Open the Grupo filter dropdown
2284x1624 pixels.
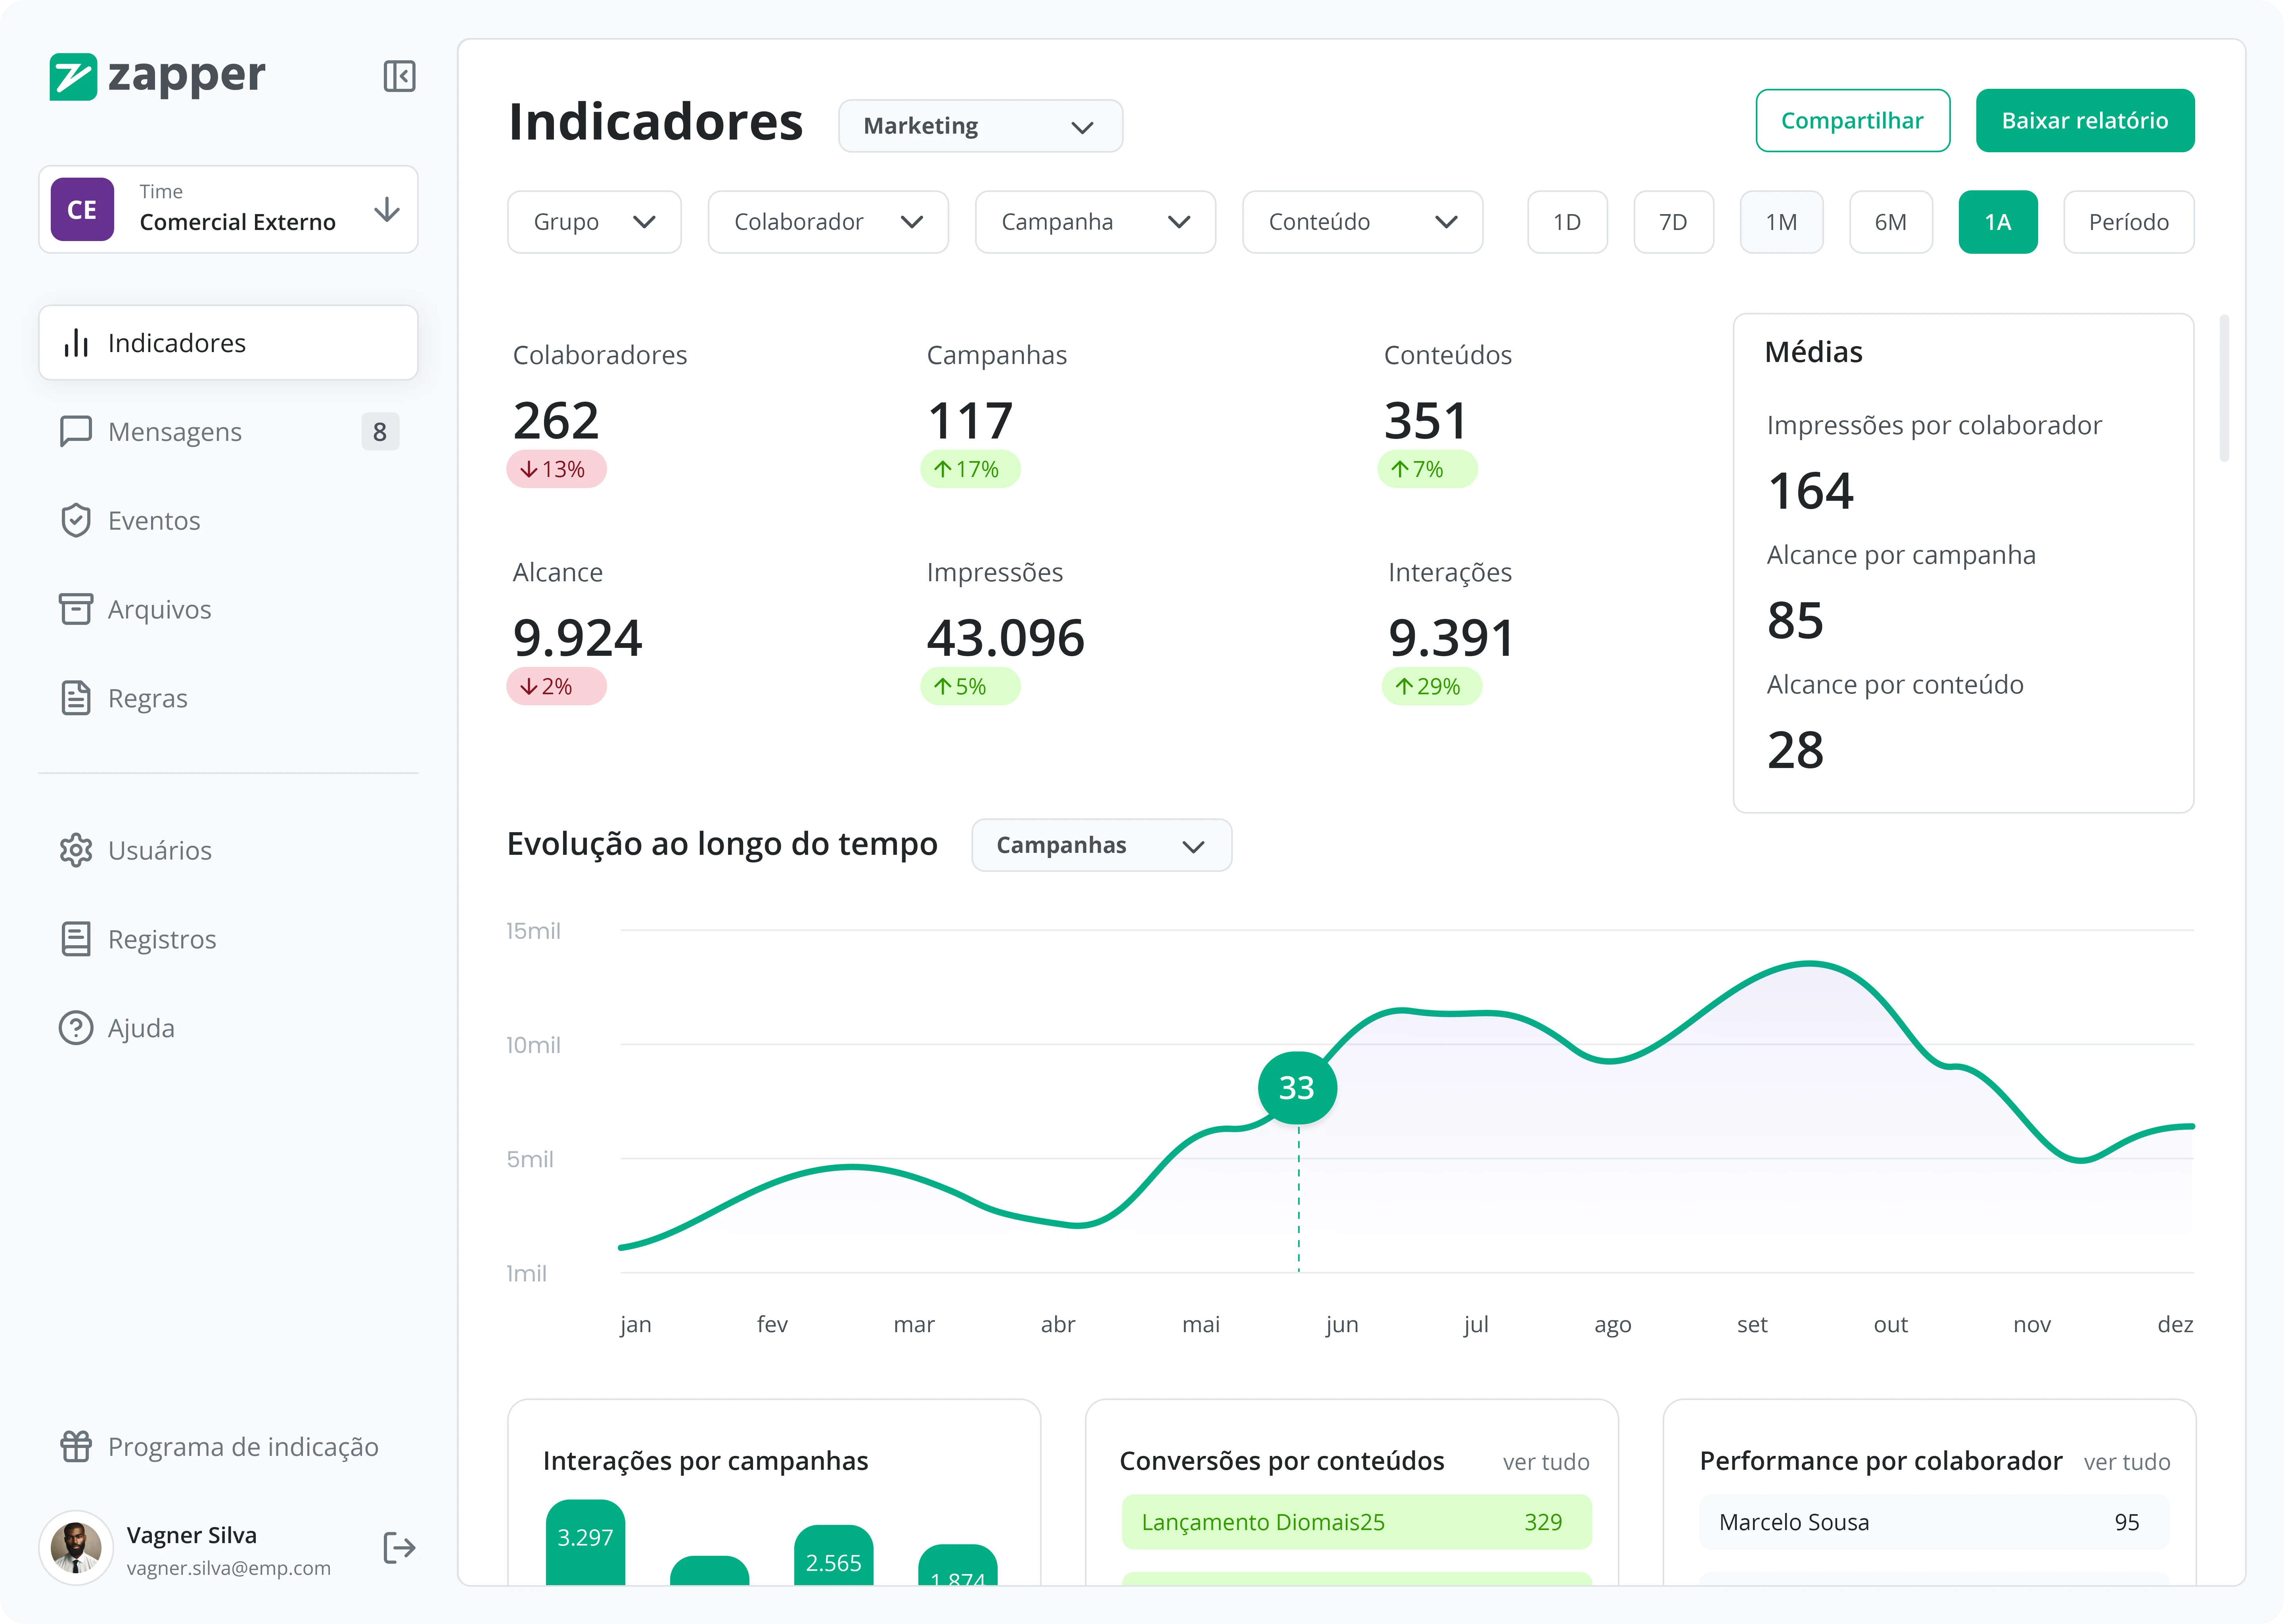[x=594, y=222]
